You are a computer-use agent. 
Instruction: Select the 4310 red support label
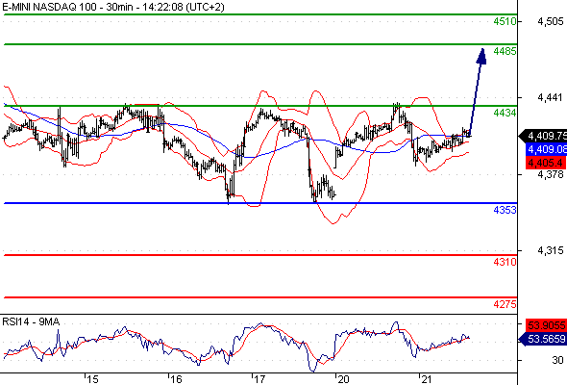point(505,262)
